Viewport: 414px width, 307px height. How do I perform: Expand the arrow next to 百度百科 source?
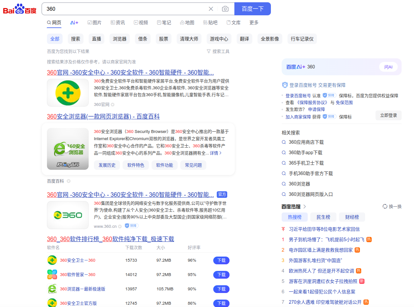(x=68, y=181)
